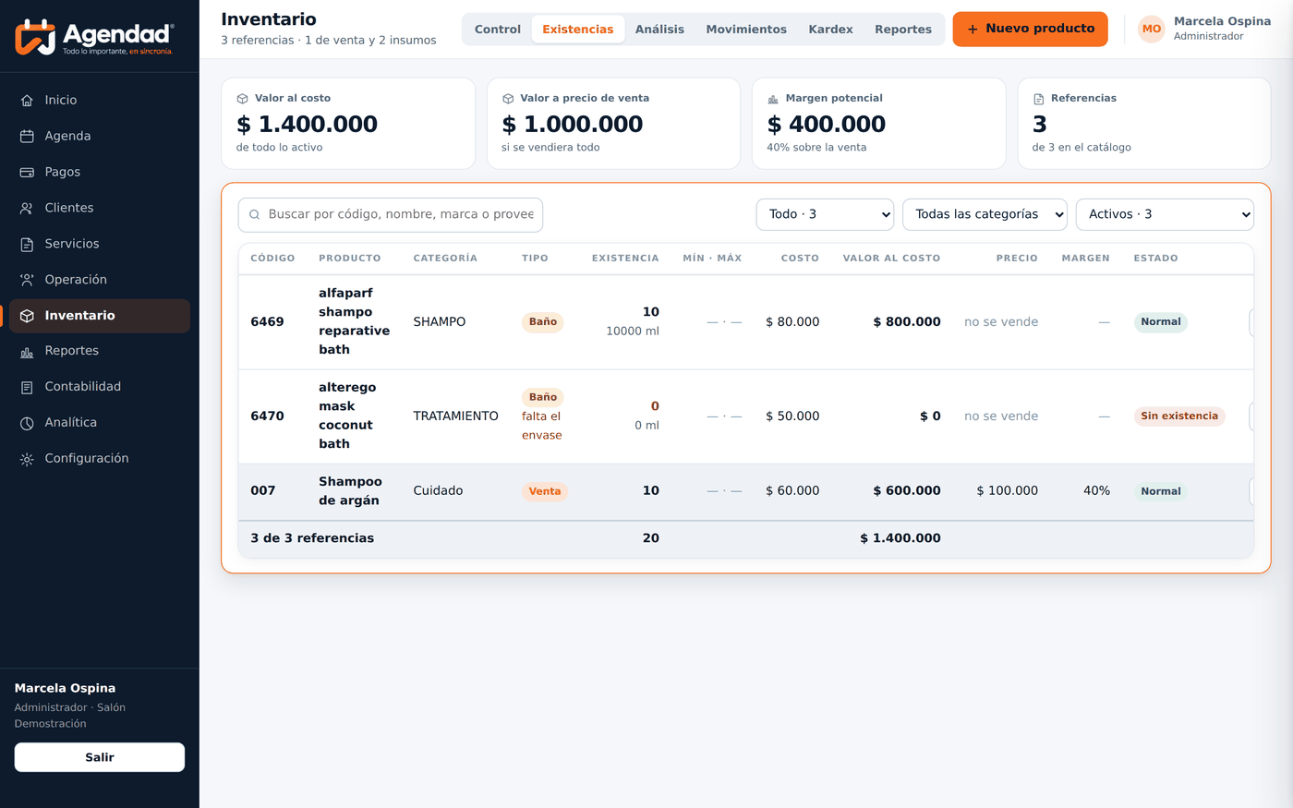1293x808 pixels.
Task: Click the 'Nuevo producto' button
Action: [1030, 30]
